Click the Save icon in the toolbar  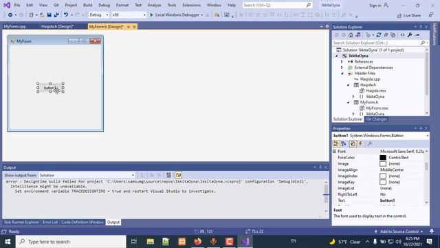tap(49, 15)
